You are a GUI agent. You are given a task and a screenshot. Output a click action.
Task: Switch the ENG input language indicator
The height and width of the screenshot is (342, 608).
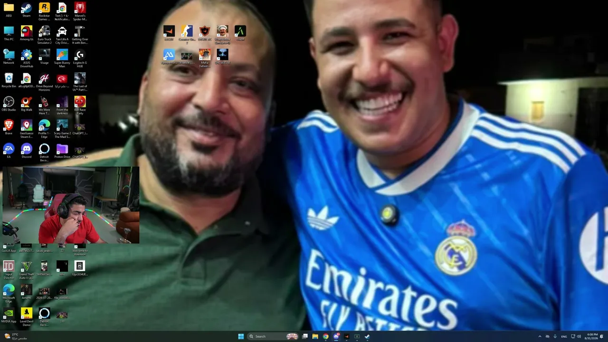(564, 336)
